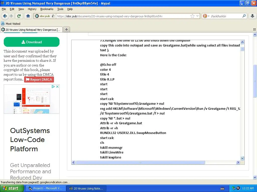
Task: Open a new tab with plus button
Action: click(x=66, y=29)
